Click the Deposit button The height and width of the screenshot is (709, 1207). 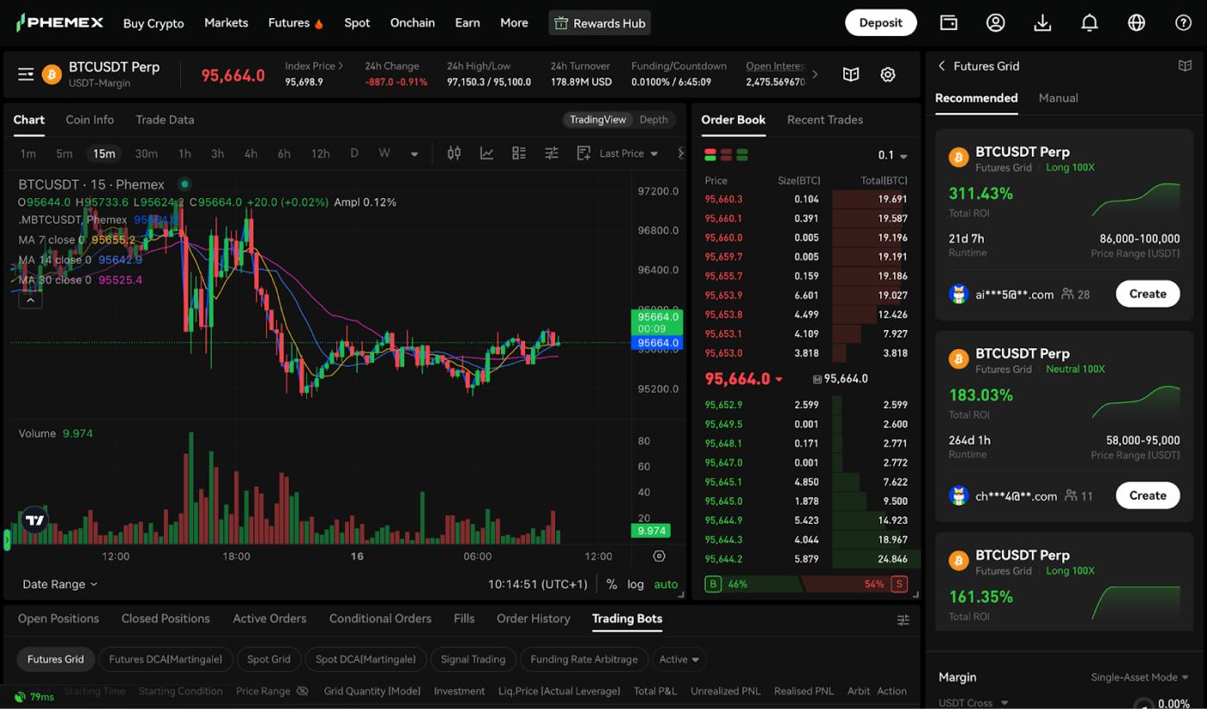point(880,22)
